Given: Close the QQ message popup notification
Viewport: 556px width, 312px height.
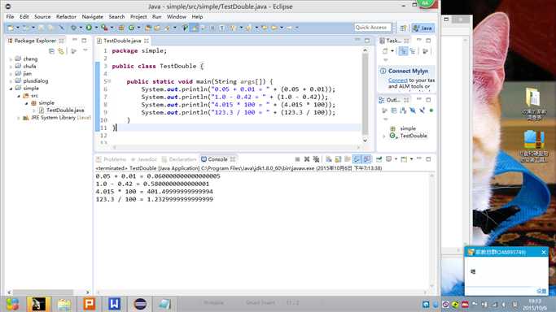Looking at the screenshot, I should [544, 252].
